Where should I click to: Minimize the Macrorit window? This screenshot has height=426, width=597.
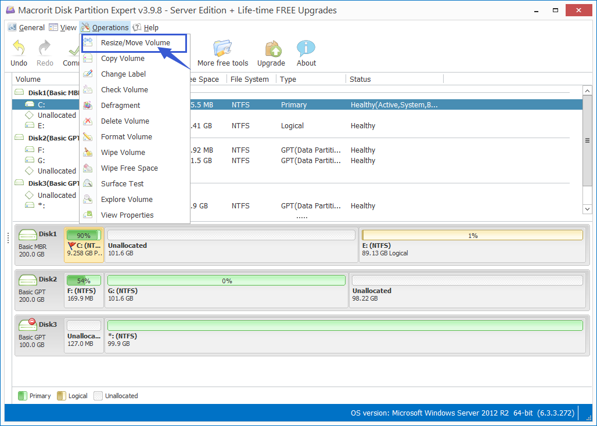(537, 10)
